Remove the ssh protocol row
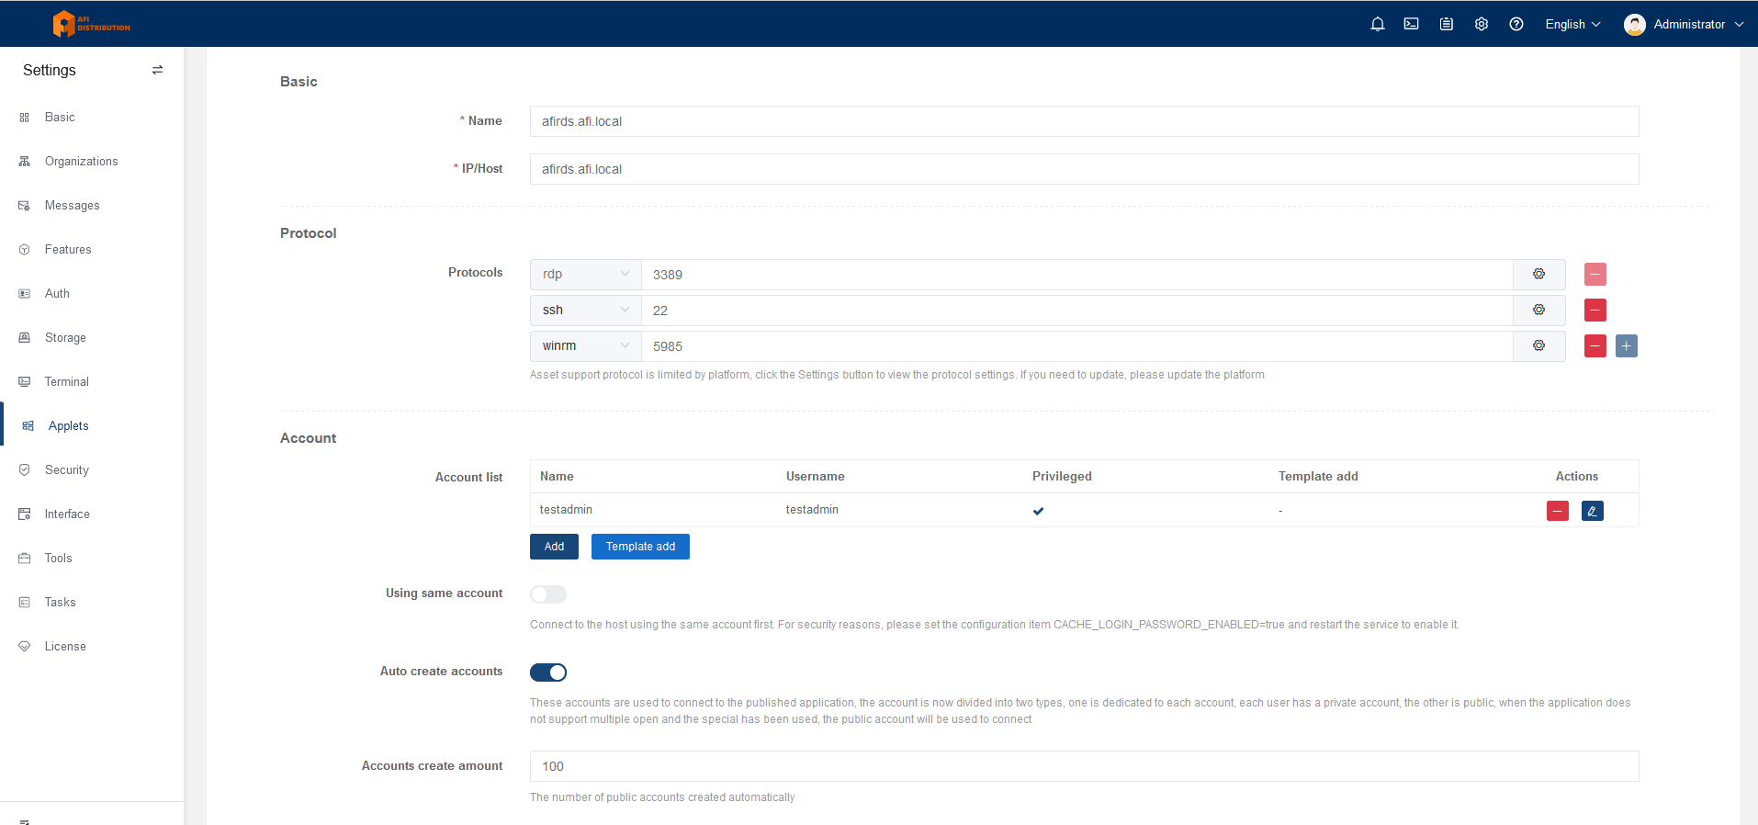Screen dimensions: 1758x825 pyautogui.click(x=1595, y=310)
